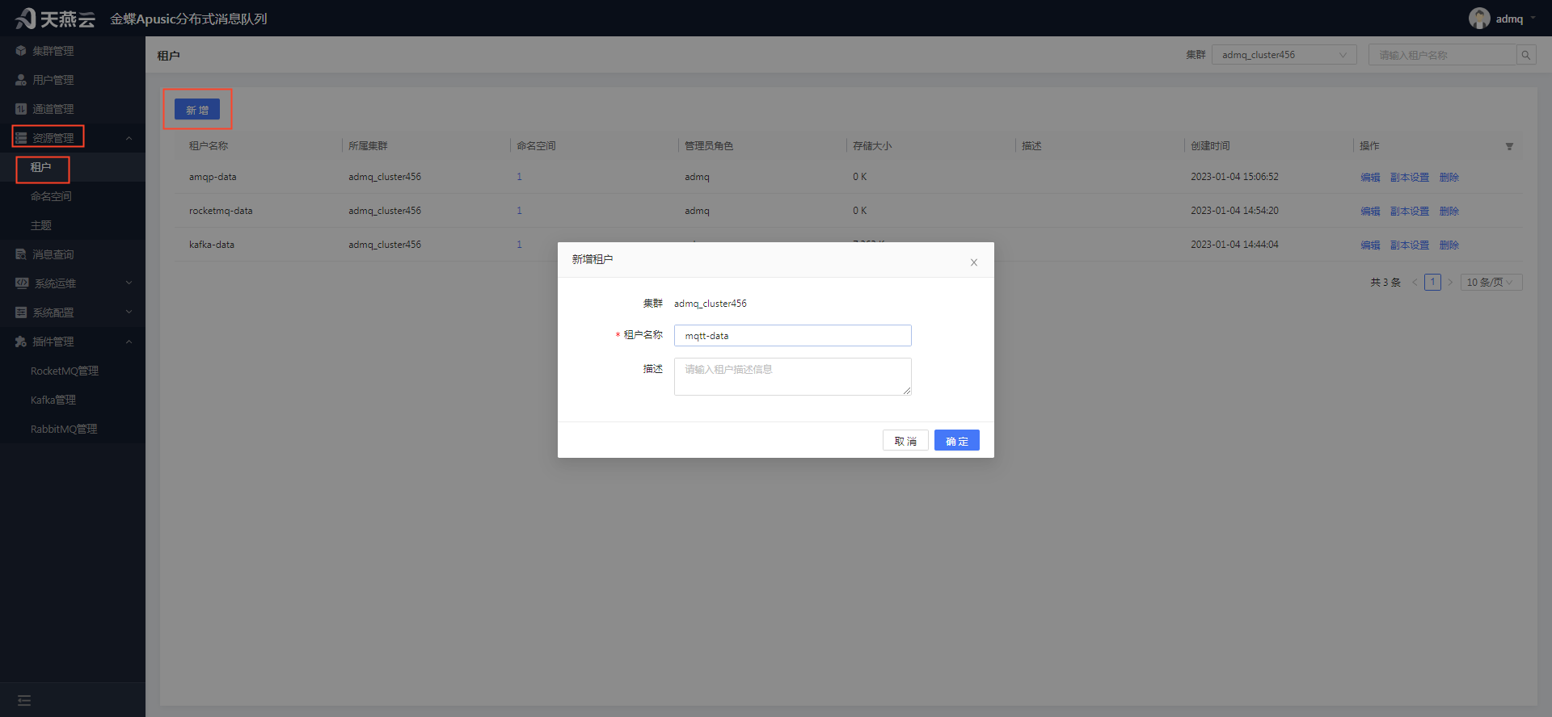Open the 集群 cluster dropdown
This screenshot has height=717, width=1552.
(1284, 55)
